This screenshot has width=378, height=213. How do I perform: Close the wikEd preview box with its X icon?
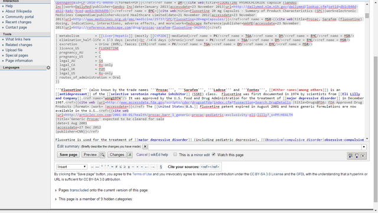click(x=363, y=156)
